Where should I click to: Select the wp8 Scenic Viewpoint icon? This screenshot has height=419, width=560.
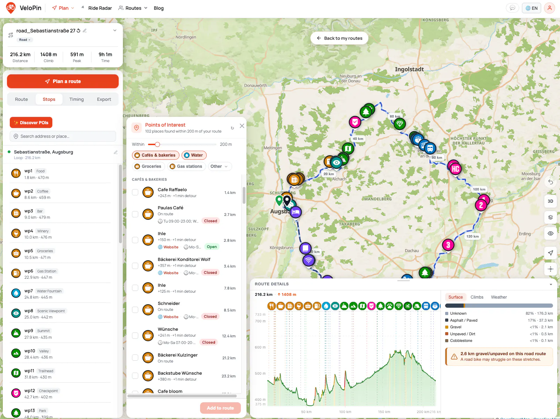16,313
